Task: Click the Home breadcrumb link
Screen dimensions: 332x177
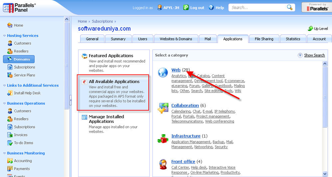Action: (82, 21)
